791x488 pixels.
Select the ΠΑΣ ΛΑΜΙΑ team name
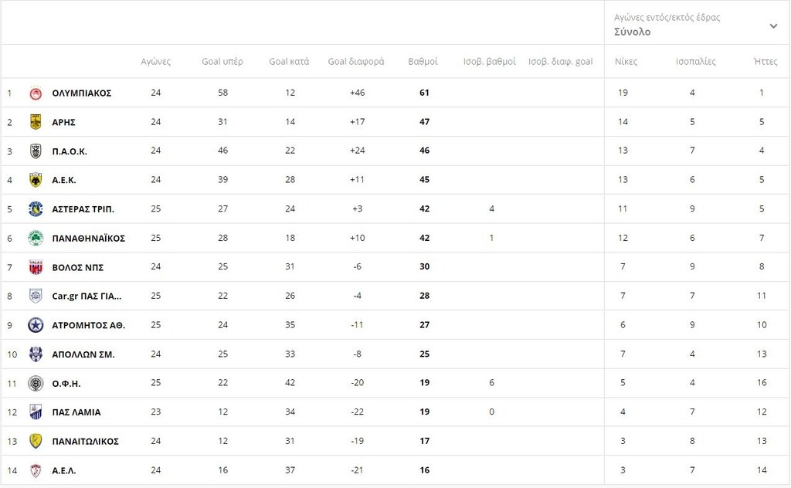(76, 412)
